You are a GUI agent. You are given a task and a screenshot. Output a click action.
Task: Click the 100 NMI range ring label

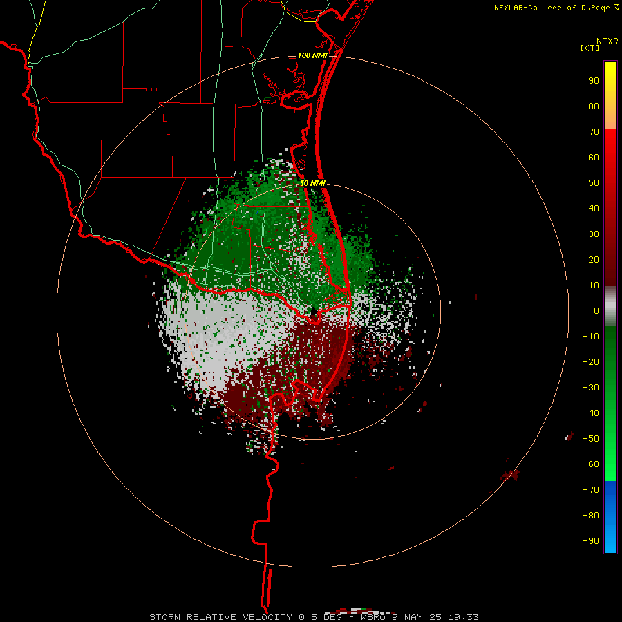click(x=312, y=55)
